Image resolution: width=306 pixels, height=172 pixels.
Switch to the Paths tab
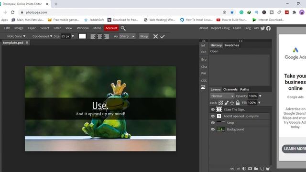[x=244, y=89]
